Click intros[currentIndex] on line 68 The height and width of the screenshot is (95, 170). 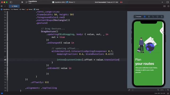click(70, 60)
